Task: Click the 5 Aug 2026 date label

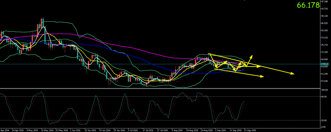Action: (x=177, y=130)
